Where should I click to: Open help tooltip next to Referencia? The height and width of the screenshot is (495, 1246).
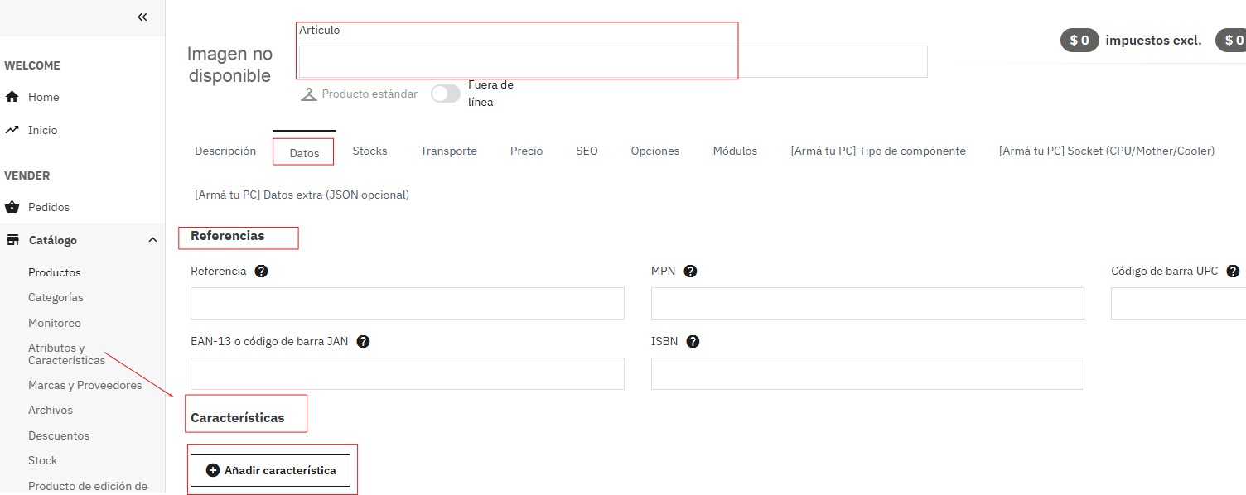(x=261, y=271)
